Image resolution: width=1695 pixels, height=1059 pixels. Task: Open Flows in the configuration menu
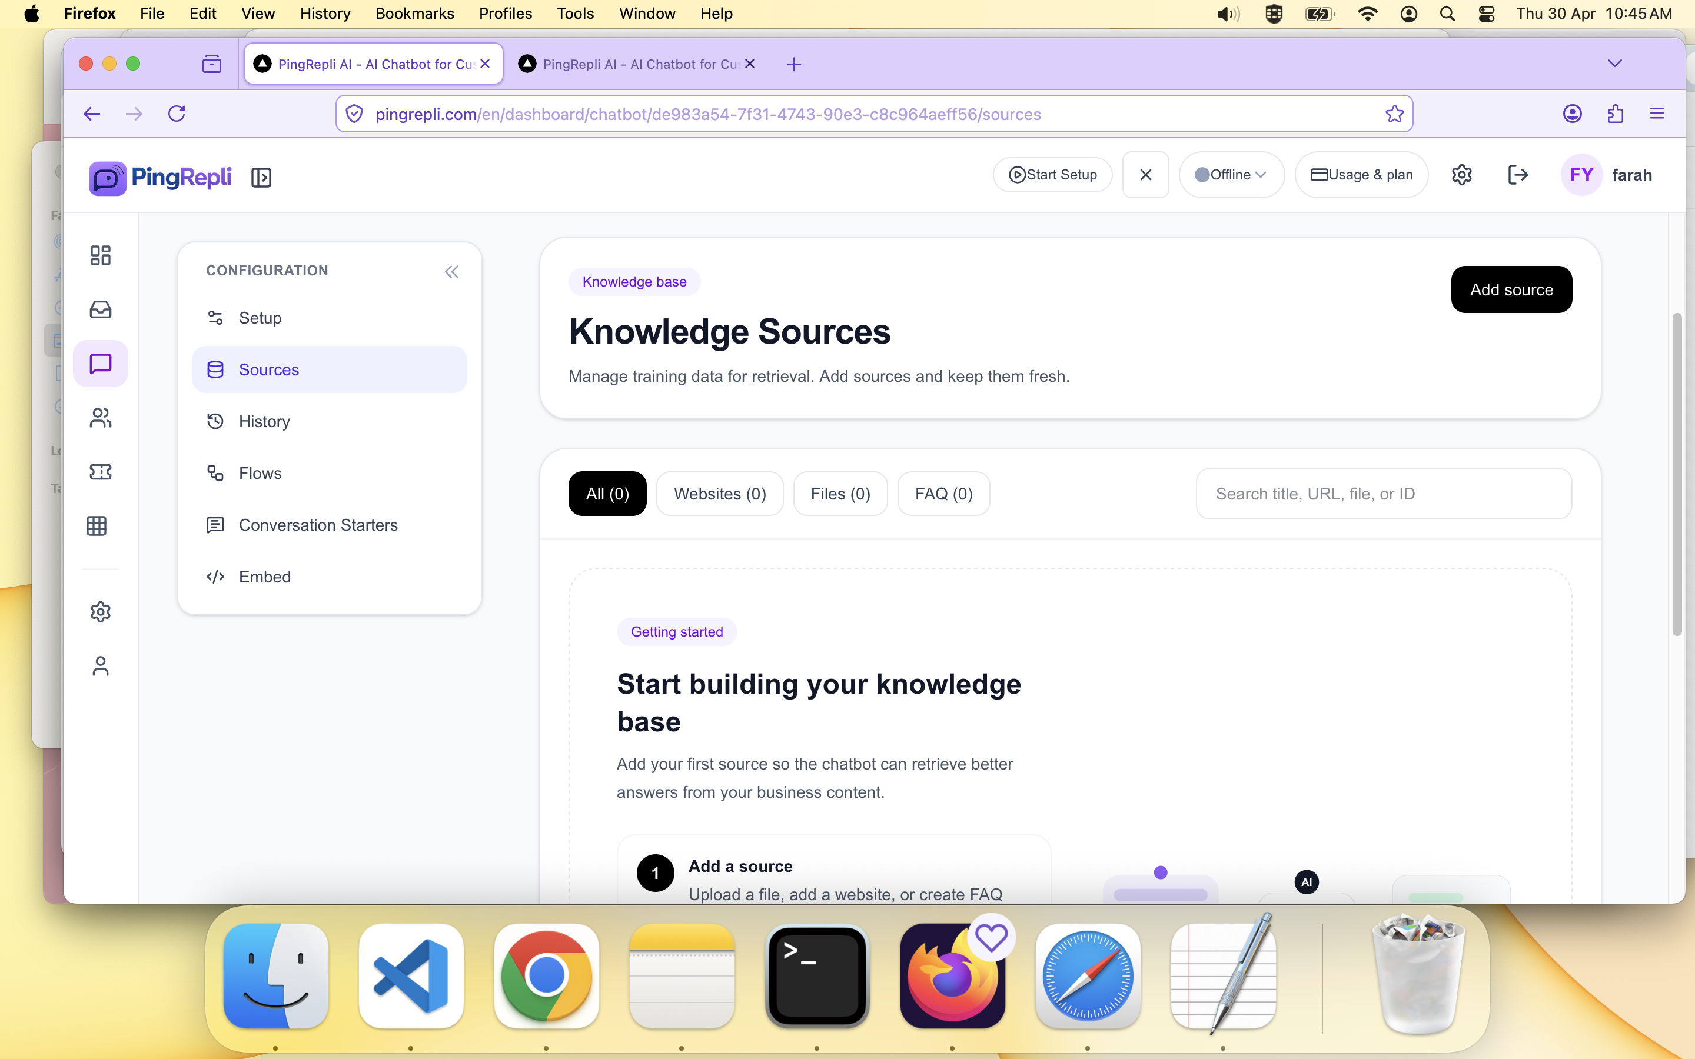coord(329,473)
